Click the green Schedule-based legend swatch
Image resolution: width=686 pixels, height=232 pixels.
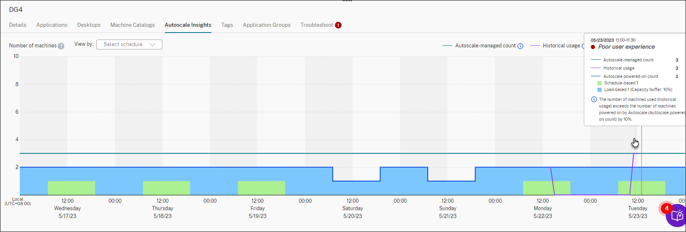click(x=599, y=83)
